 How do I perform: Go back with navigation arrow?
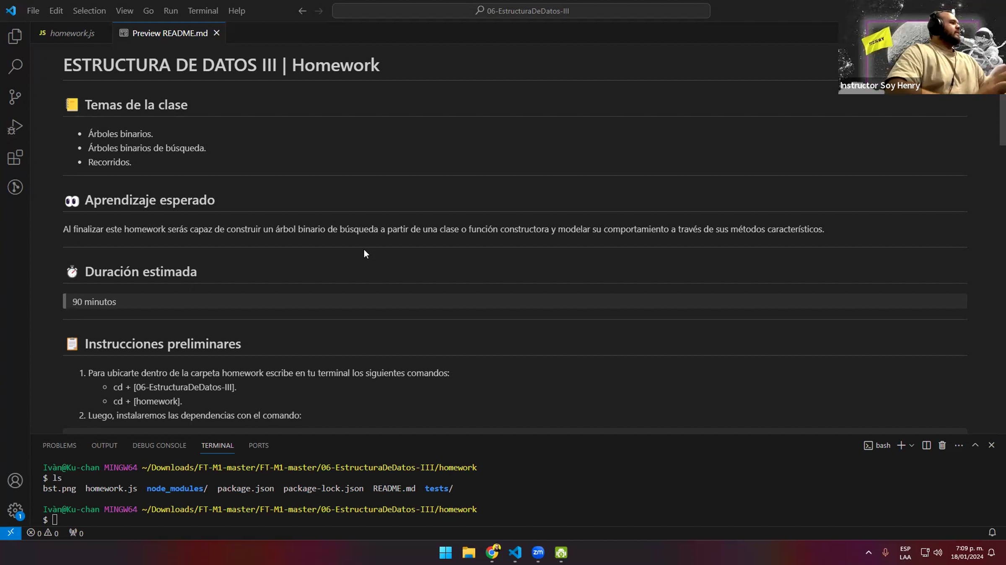302,11
